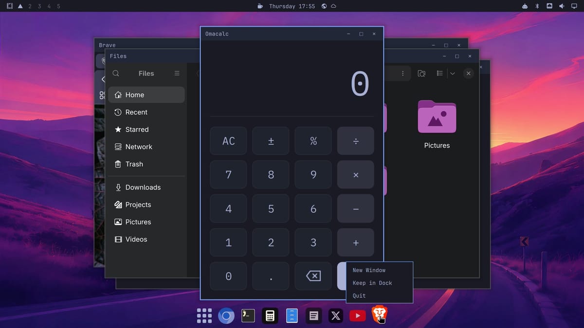The width and height of the screenshot is (584, 328).
Task: Open the app grid launcher in dock
Action: click(204, 316)
